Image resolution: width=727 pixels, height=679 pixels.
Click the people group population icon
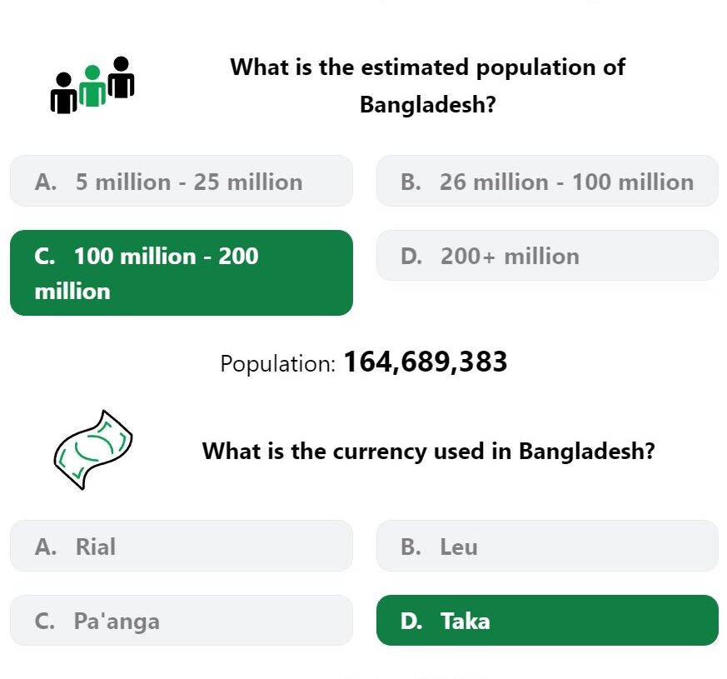(92, 85)
